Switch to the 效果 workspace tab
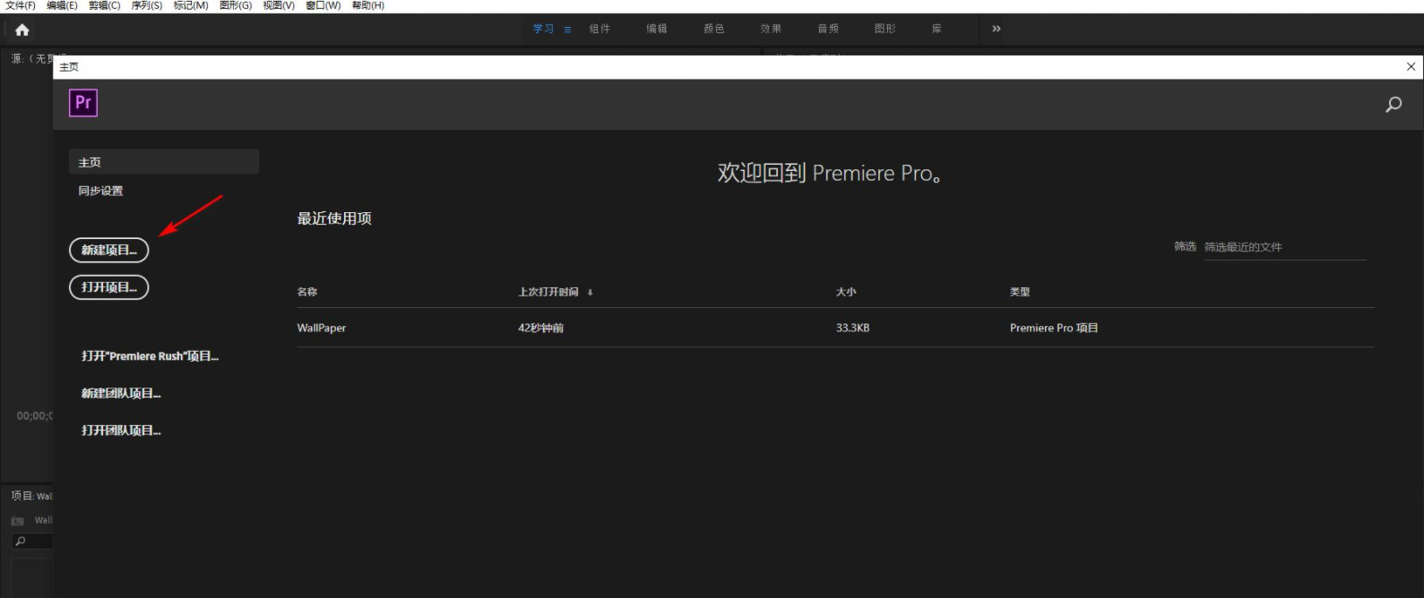Image resolution: width=1424 pixels, height=598 pixels. pos(771,29)
